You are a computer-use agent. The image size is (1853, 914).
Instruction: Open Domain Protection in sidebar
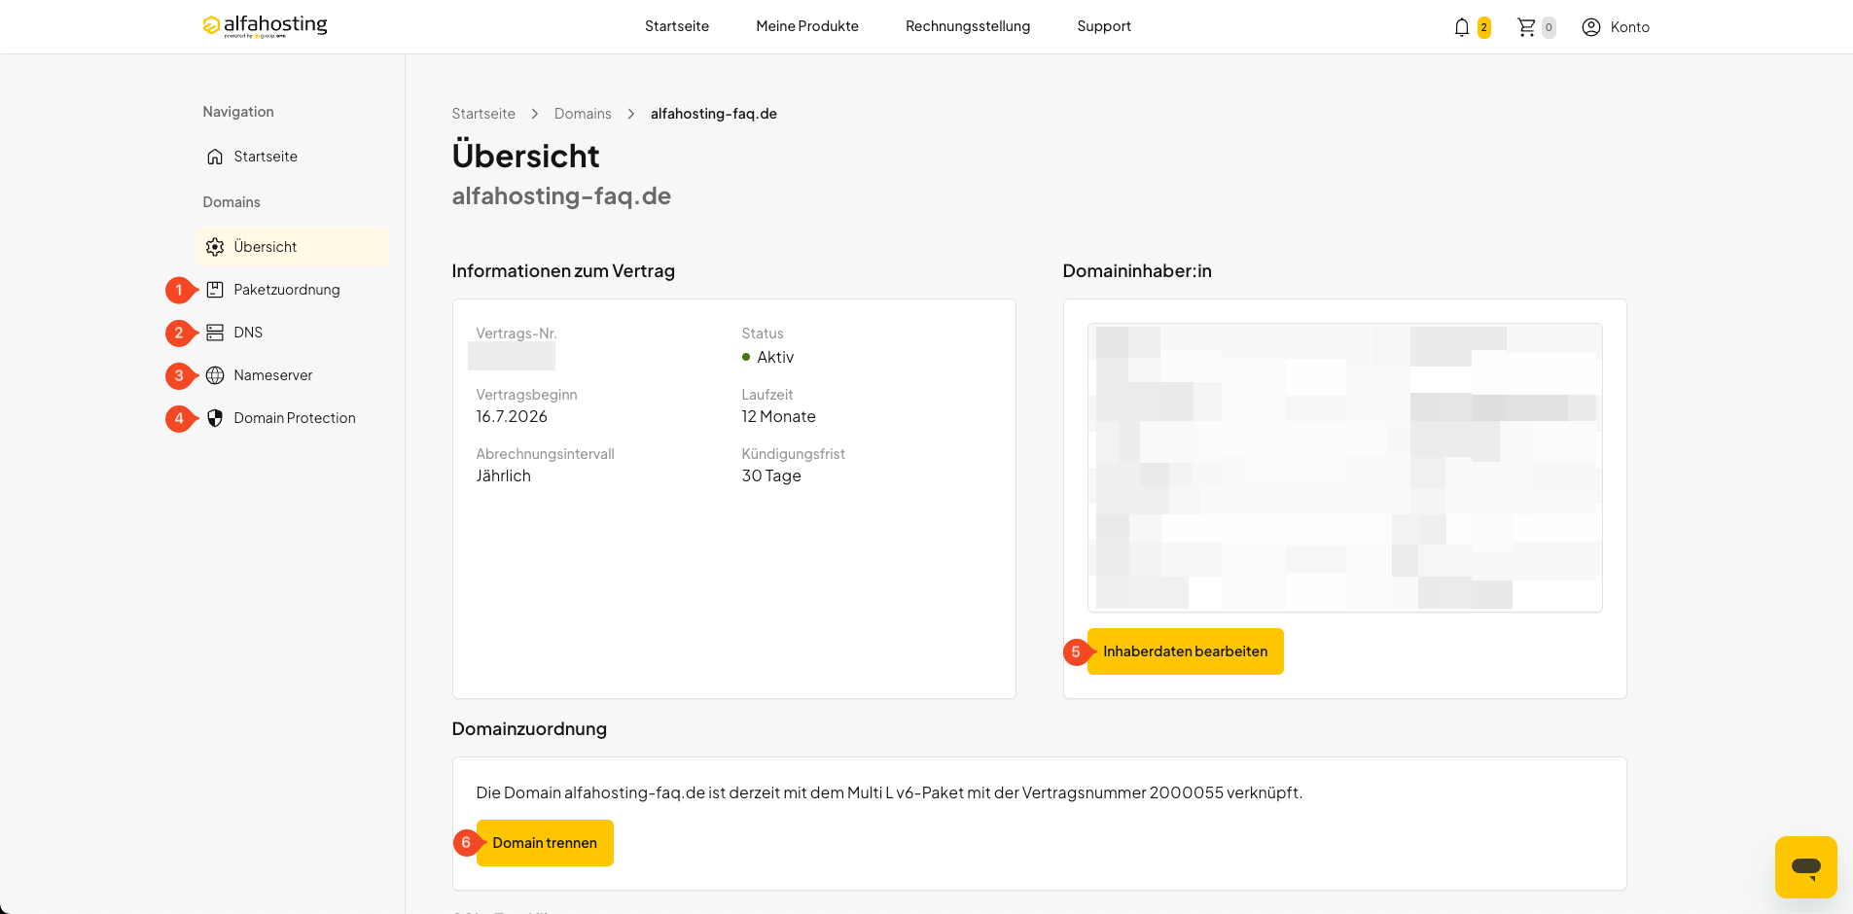(292, 418)
